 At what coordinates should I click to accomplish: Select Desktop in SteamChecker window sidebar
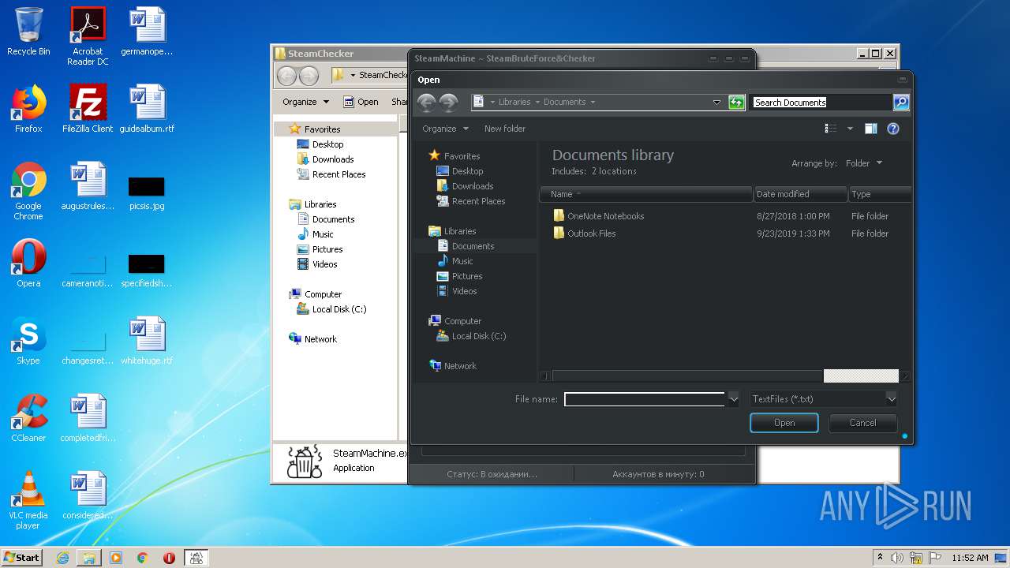320,144
